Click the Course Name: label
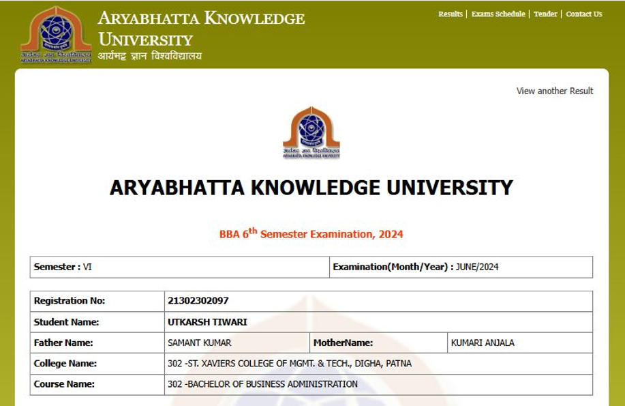625x406 pixels. pyautogui.click(x=64, y=384)
